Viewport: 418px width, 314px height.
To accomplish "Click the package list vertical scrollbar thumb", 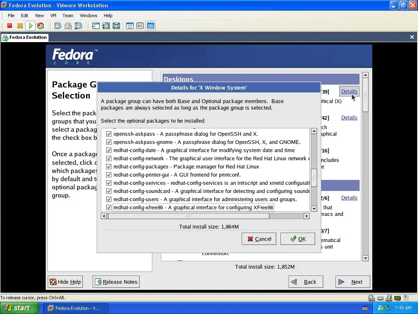I will coord(314,178).
